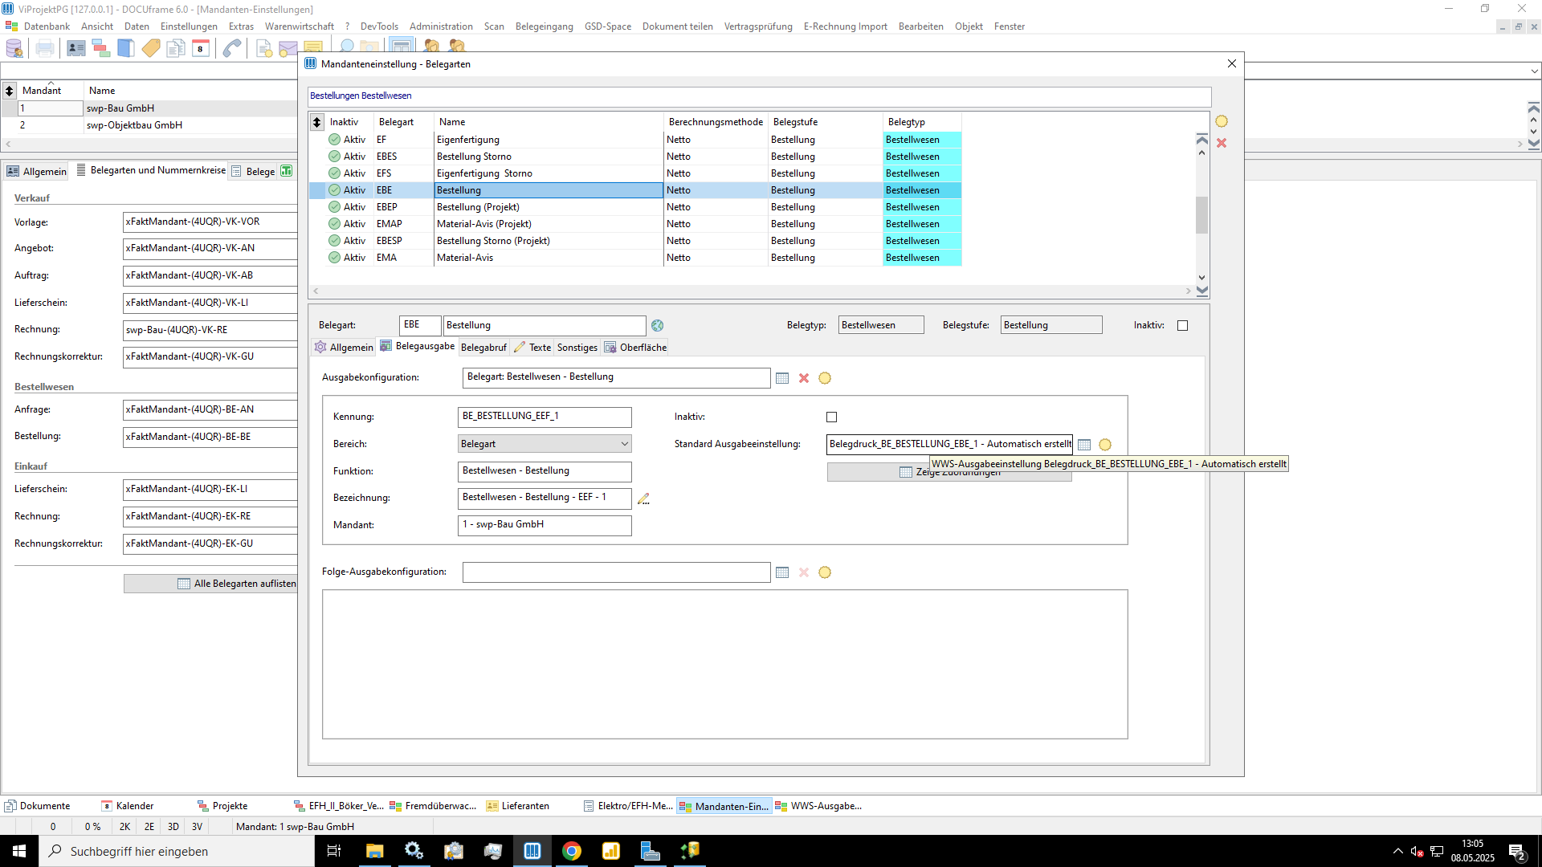
Task: Switch to the Texte tab
Action: tap(533, 348)
